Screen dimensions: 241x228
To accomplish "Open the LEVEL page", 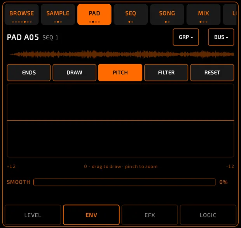I will click(33, 215).
